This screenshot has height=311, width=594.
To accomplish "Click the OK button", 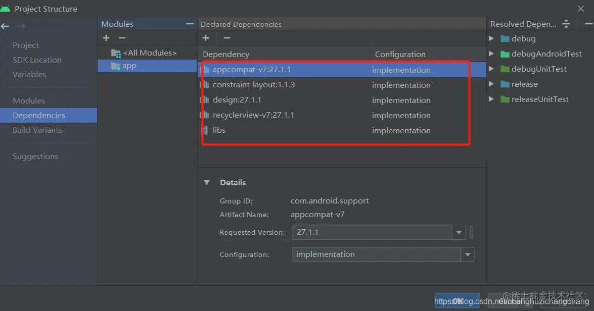I will click(457, 301).
